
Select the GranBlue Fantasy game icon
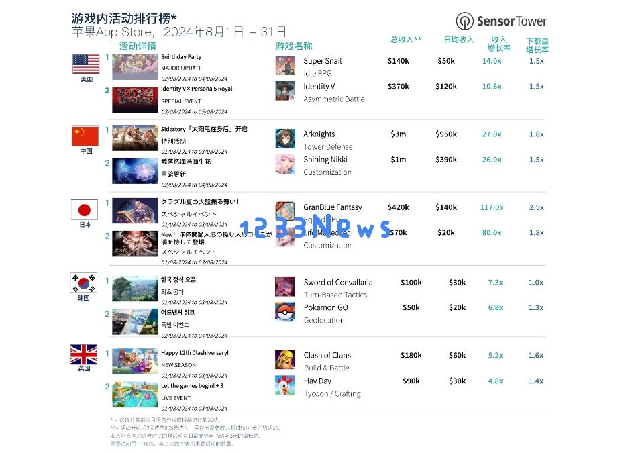[285, 211]
